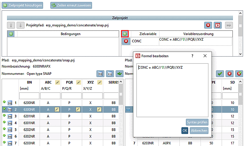Click Syntax prüfen button
Viewport: 245px width, 146px height.
(197, 122)
